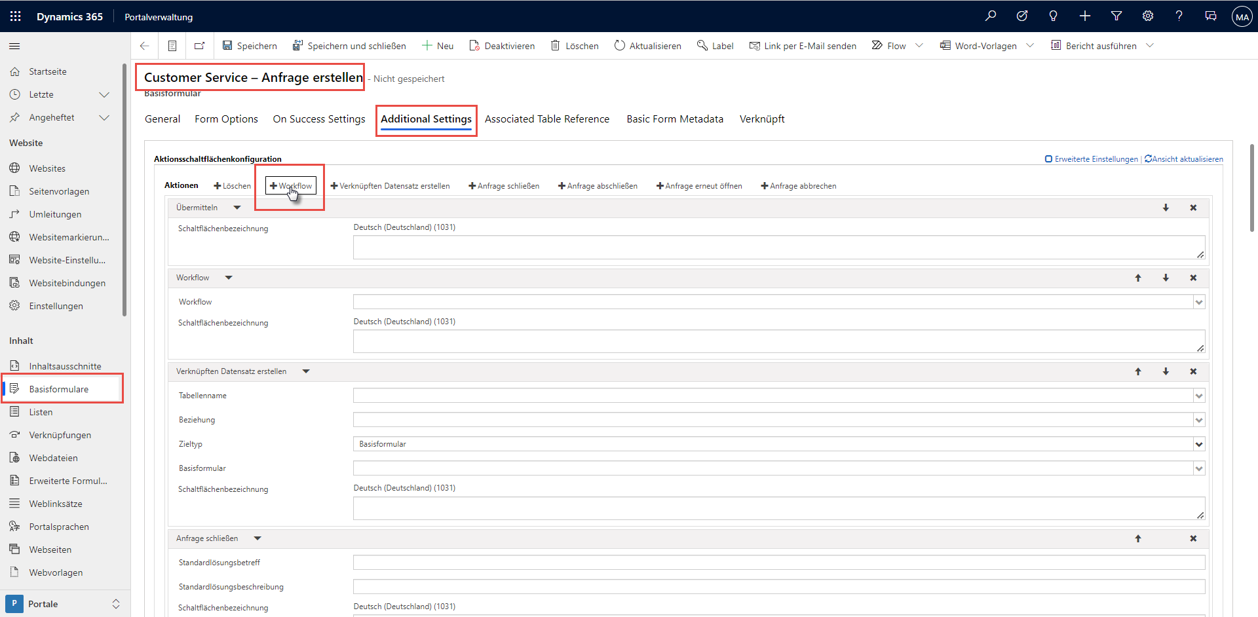Click Speichern und schließen

tap(349, 46)
